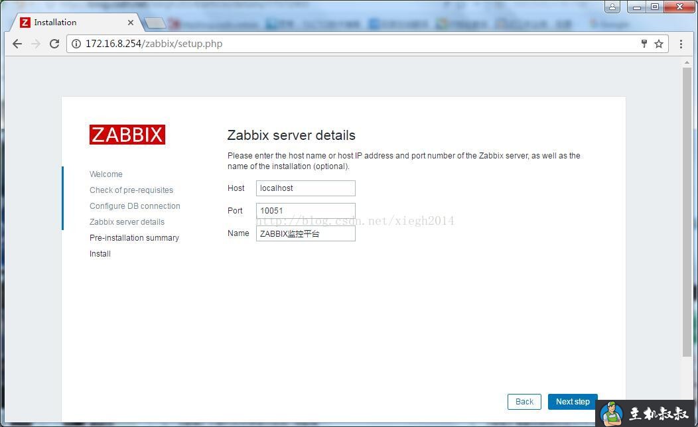Click the forward navigation arrow
Viewport: 698px width, 427px height.
[x=36, y=44]
